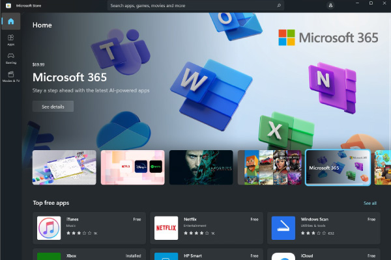Select the Minecraft games collage thumbnail

270,168
